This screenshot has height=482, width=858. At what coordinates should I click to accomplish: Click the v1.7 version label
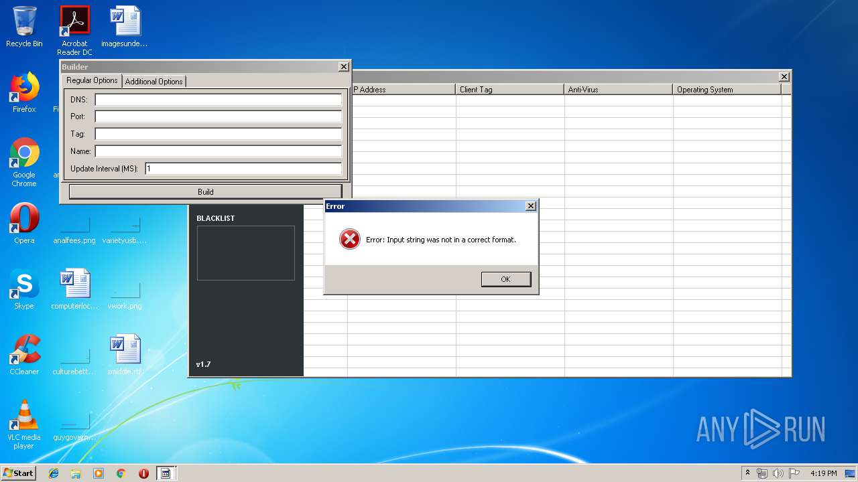coord(203,364)
